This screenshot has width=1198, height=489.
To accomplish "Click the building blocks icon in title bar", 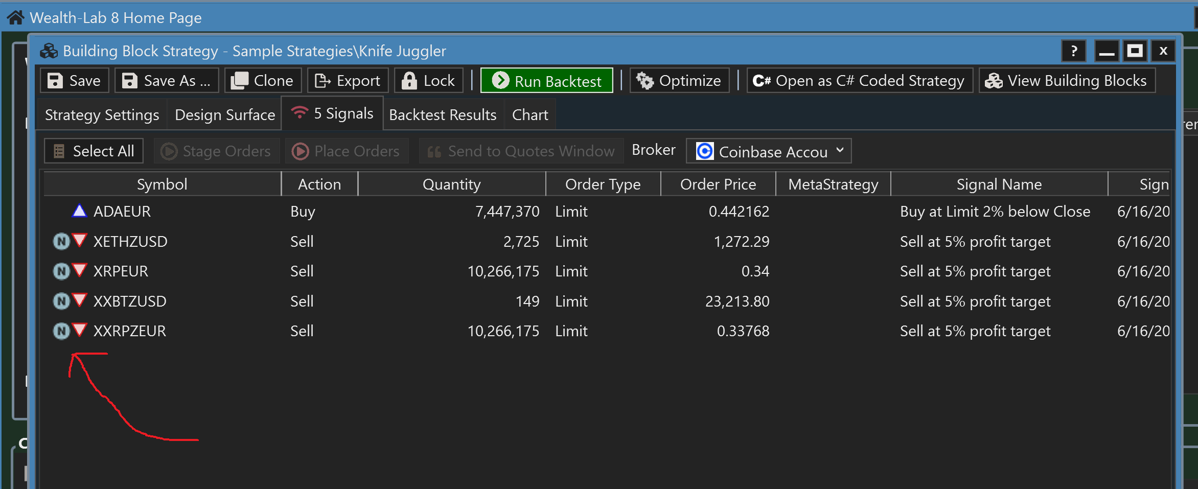I will pyautogui.click(x=49, y=51).
